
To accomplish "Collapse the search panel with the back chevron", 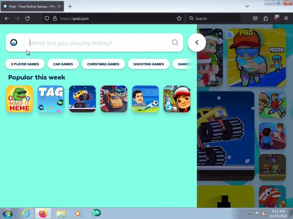I will coord(197,42).
